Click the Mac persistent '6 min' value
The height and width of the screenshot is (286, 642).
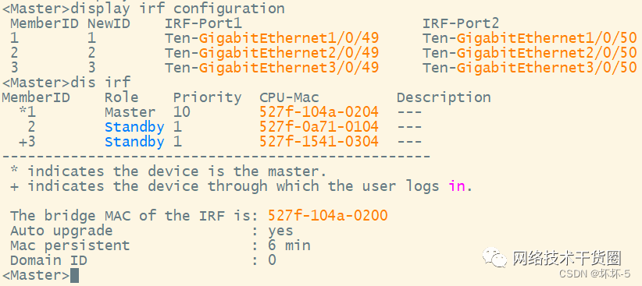pos(290,245)
